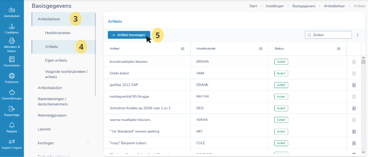This screenshot has height=157, width=368.
Task: Open the Import / Export icon
Action: 12,142
